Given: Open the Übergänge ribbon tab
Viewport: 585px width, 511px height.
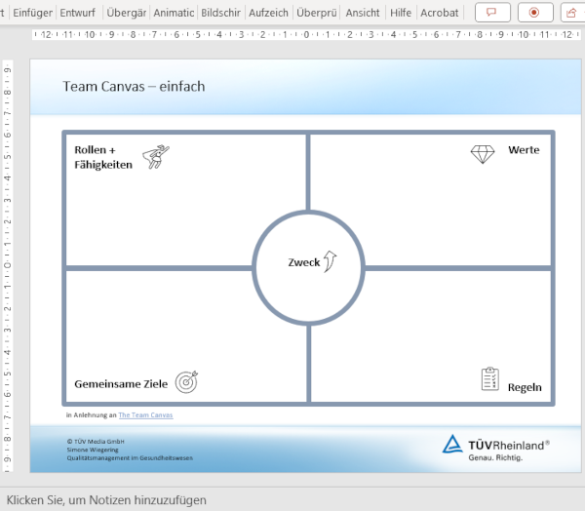Looking at the screenshot, I should [129, 13].
